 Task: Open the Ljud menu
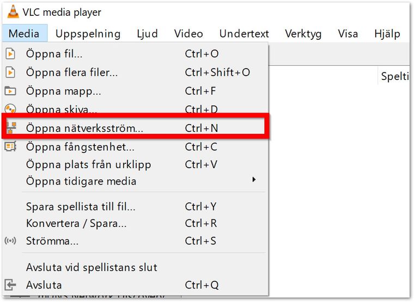click(147, 34)
